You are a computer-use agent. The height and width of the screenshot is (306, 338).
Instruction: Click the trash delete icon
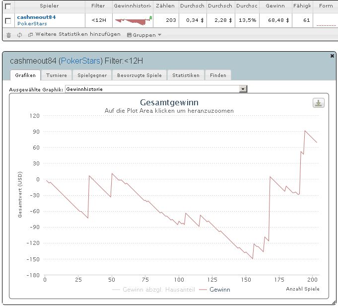pyautogui.click(x=8, y=35)
